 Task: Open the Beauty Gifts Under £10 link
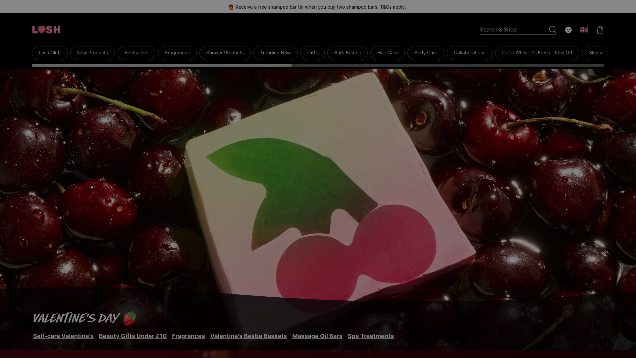(x=133, y=336)
